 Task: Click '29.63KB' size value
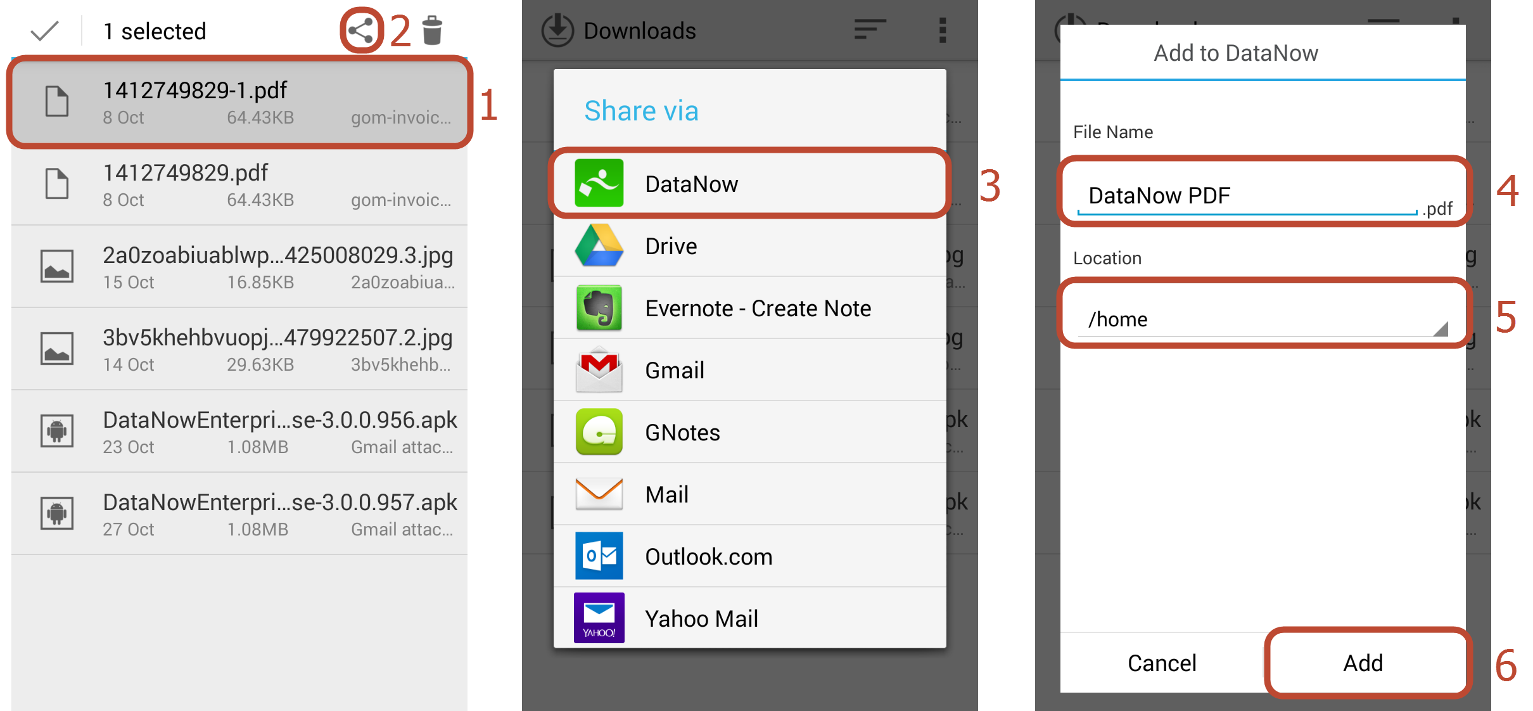coord(260,364)
